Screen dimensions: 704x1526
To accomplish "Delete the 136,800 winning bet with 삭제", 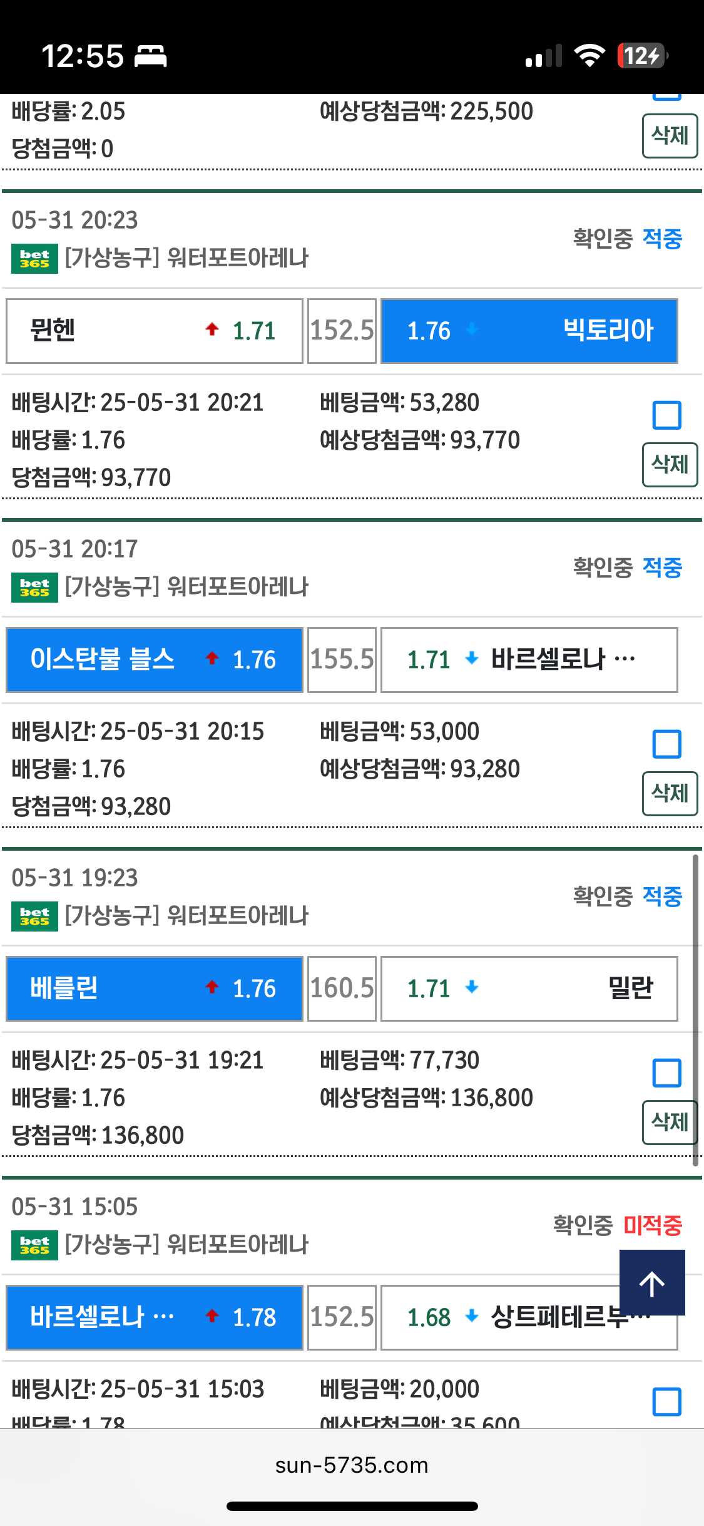I will (x=670, y=1123).
